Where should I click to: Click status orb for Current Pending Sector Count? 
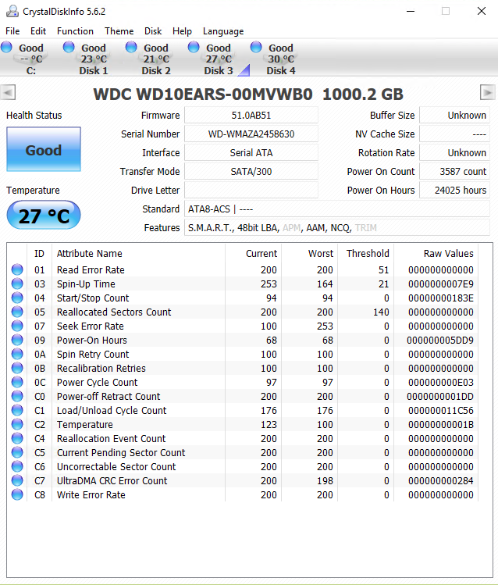point(17,452)
